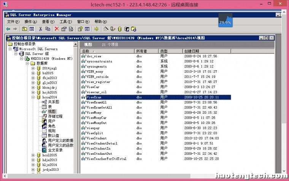Open the 窗口(W) menu
Viewport: 289px width, 181px height.
pyautogui.click(x=83, y=22)
